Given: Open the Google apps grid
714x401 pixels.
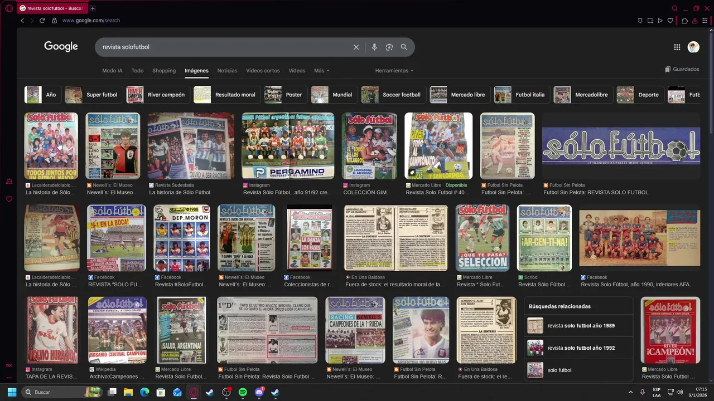Looking at the screenshot, I should pos(677,47).
